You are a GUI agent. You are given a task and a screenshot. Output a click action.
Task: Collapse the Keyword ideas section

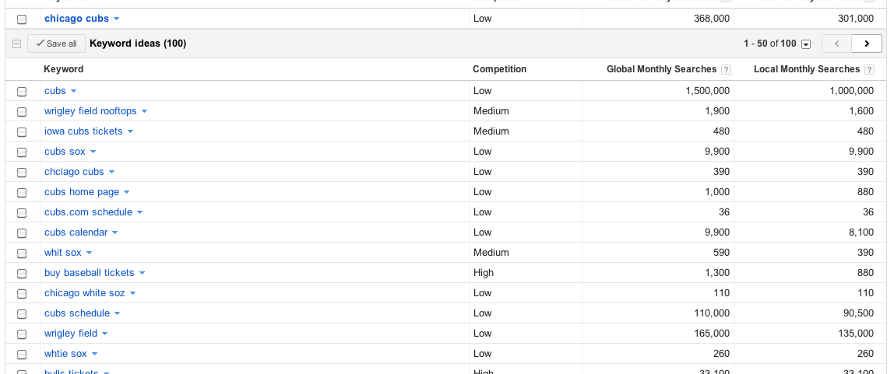[16, 44]
